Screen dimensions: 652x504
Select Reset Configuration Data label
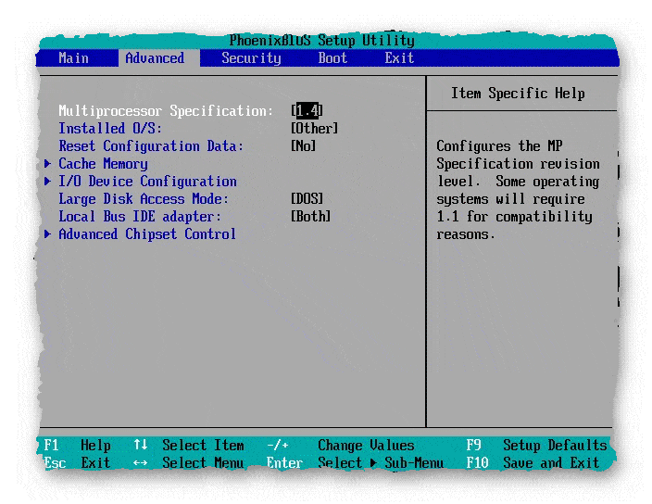[151, 146]
